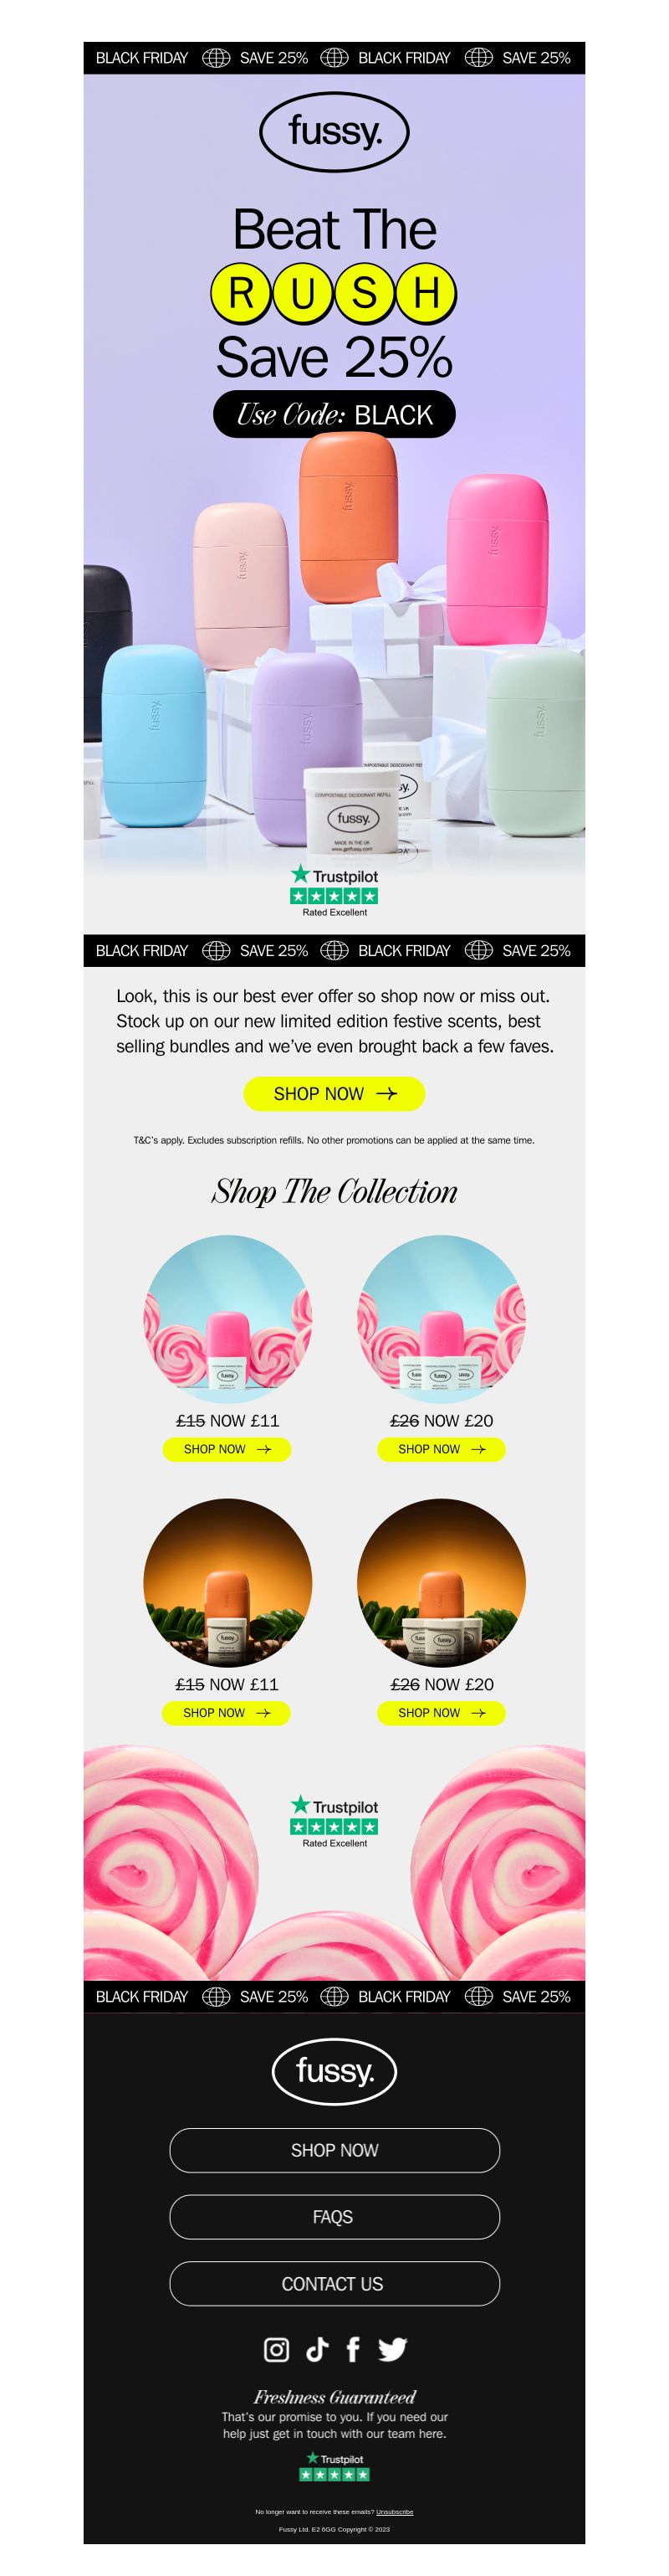The height and width of the screenshot is (2576, 669).
Task: Click the Unsubscribe link
Action: click(395, 2512)
